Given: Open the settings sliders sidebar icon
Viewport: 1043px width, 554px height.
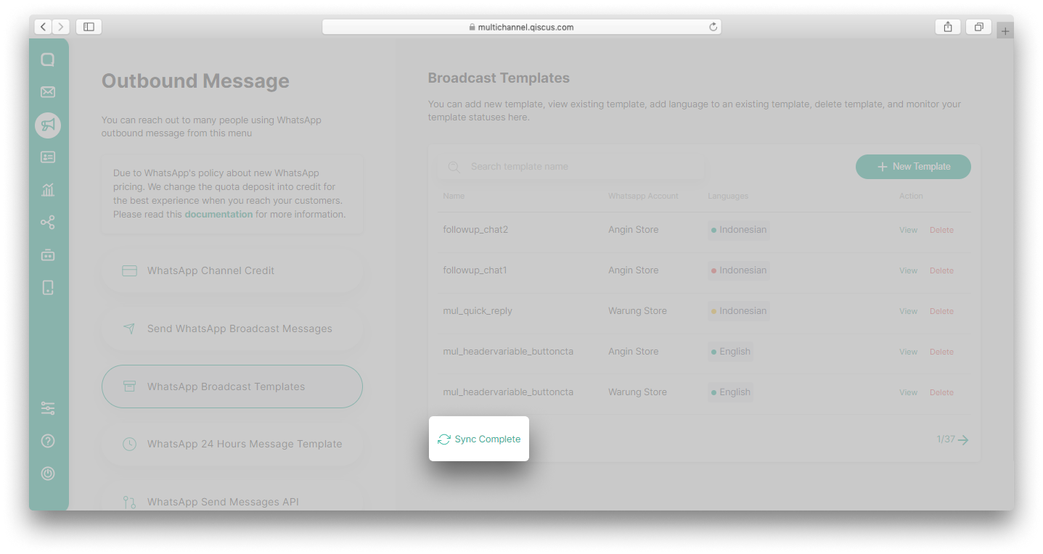Looking at the screenshot, I should 48,408.
